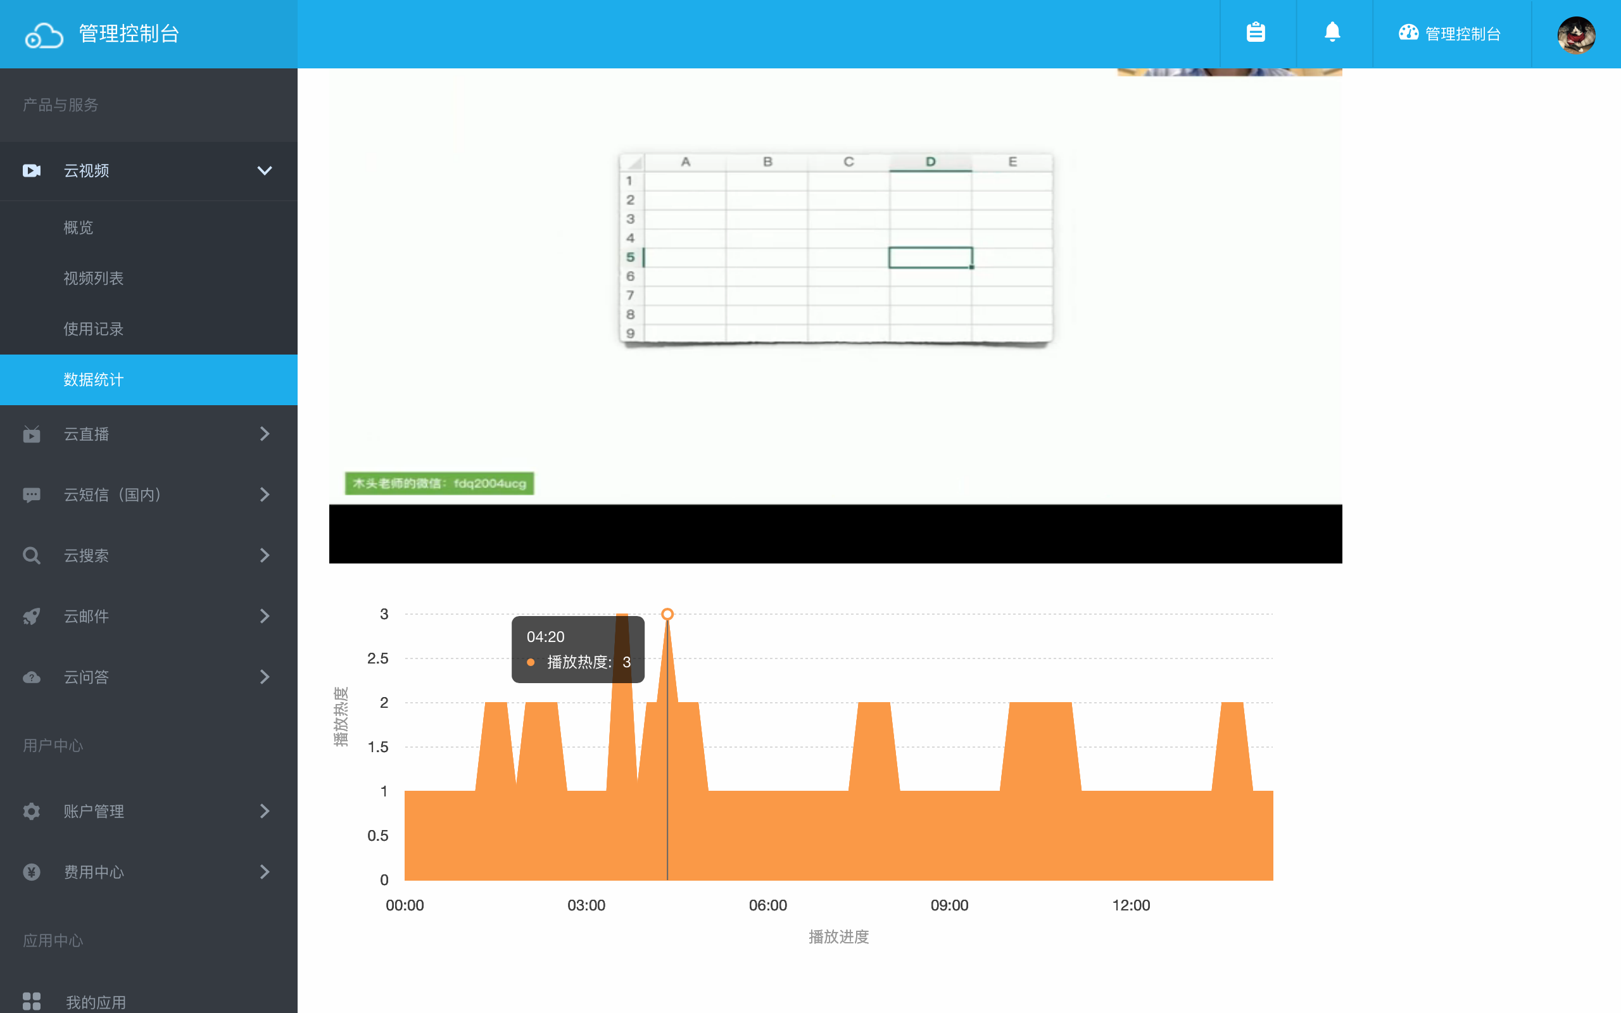Click the 云搜索 magnifier icon
The width and height of the screenshot is (1621, 1013).
pos(32,555)
